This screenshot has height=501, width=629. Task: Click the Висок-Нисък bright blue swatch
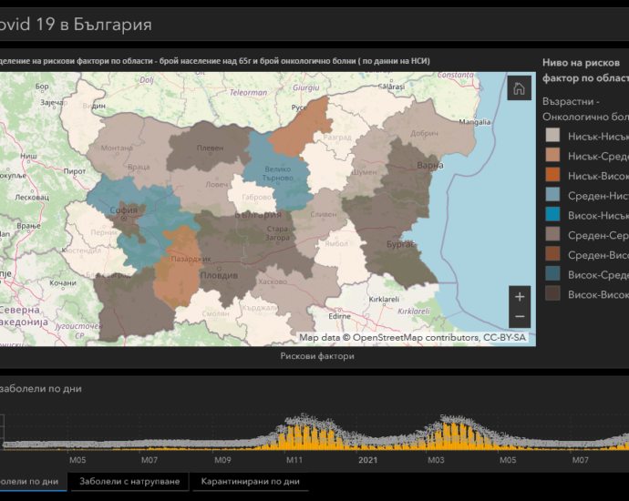pos(552,215)
